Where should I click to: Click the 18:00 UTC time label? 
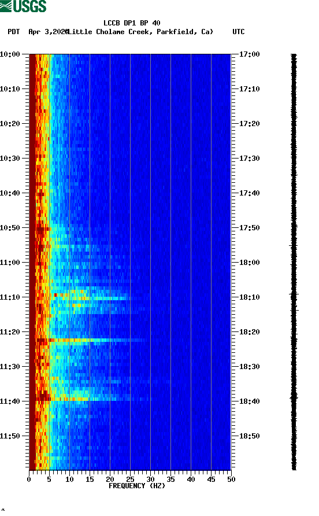pos(249,263)
